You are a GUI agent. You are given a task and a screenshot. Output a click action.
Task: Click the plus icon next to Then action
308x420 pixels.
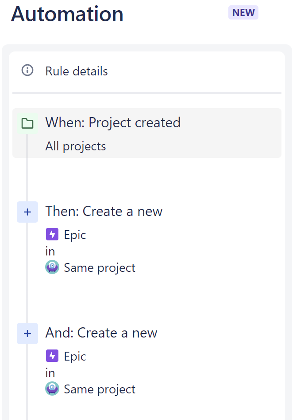[x=27, y=212]
